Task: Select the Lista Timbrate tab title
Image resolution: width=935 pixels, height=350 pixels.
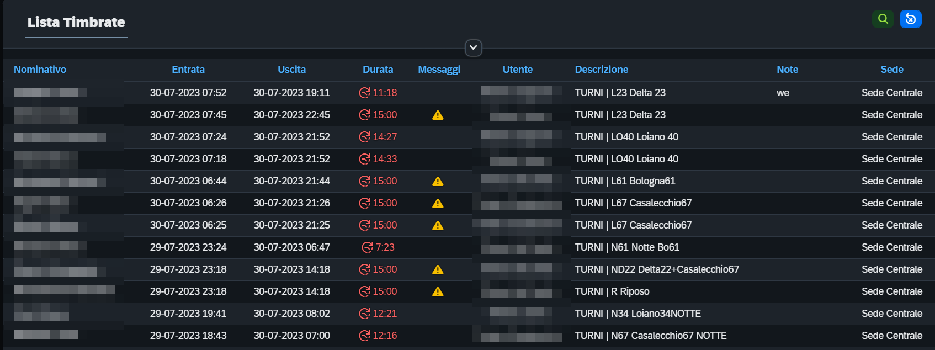Action: point(76,22)
